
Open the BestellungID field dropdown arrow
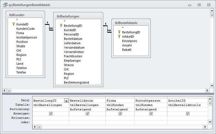tap(66, 101)
